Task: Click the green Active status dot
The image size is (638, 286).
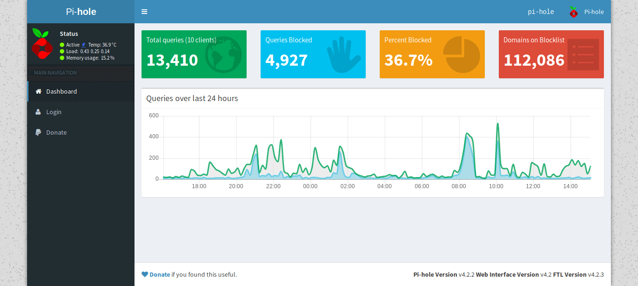Action: pos(62,45)
